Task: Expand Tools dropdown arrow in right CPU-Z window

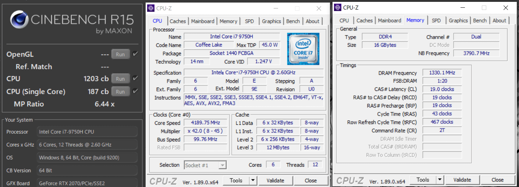Action: pos(440,180)
